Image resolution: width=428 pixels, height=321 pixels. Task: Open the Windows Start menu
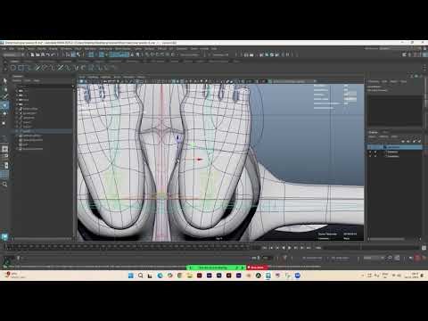130,276
